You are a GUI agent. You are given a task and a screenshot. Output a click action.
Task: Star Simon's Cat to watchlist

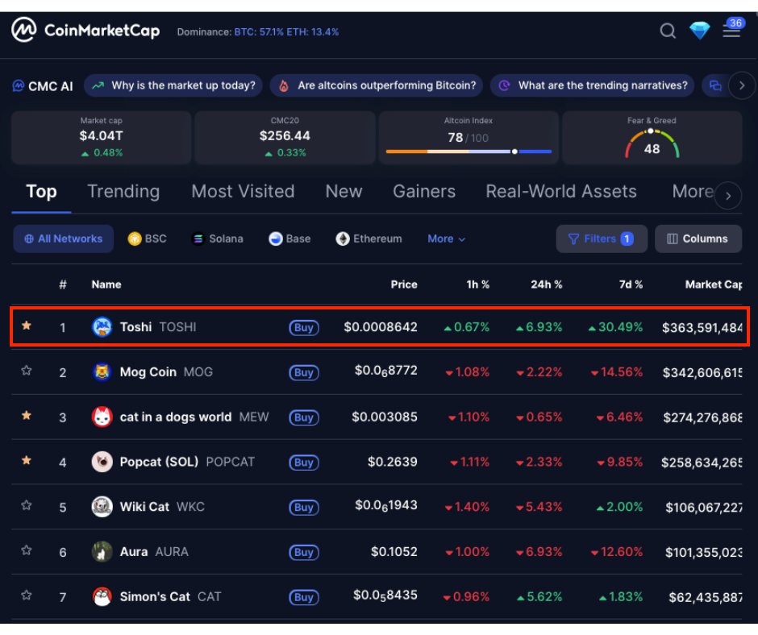tap(27, 595)
